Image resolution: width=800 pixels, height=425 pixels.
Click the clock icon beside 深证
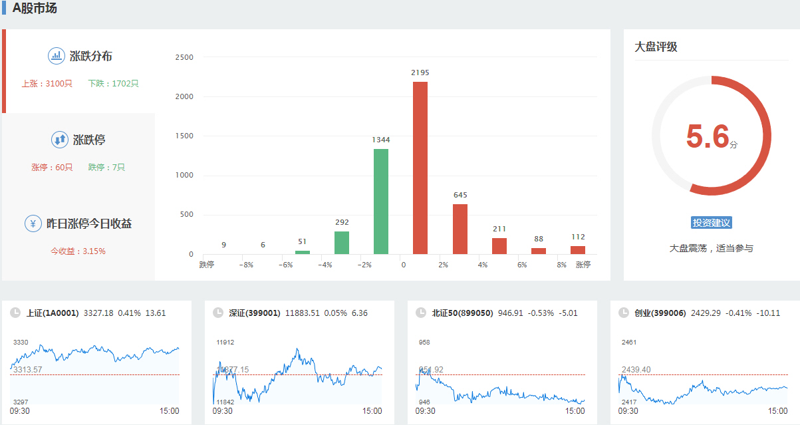[218, 313]
